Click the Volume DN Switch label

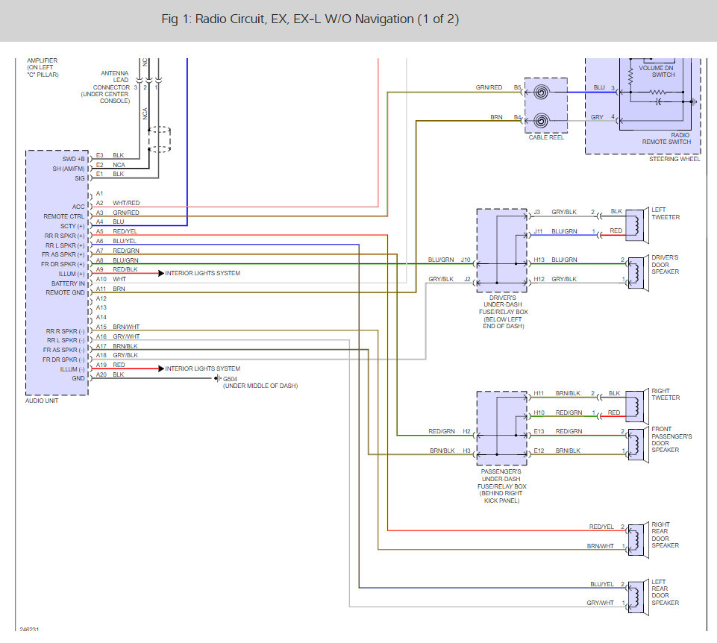coord(656,72)
